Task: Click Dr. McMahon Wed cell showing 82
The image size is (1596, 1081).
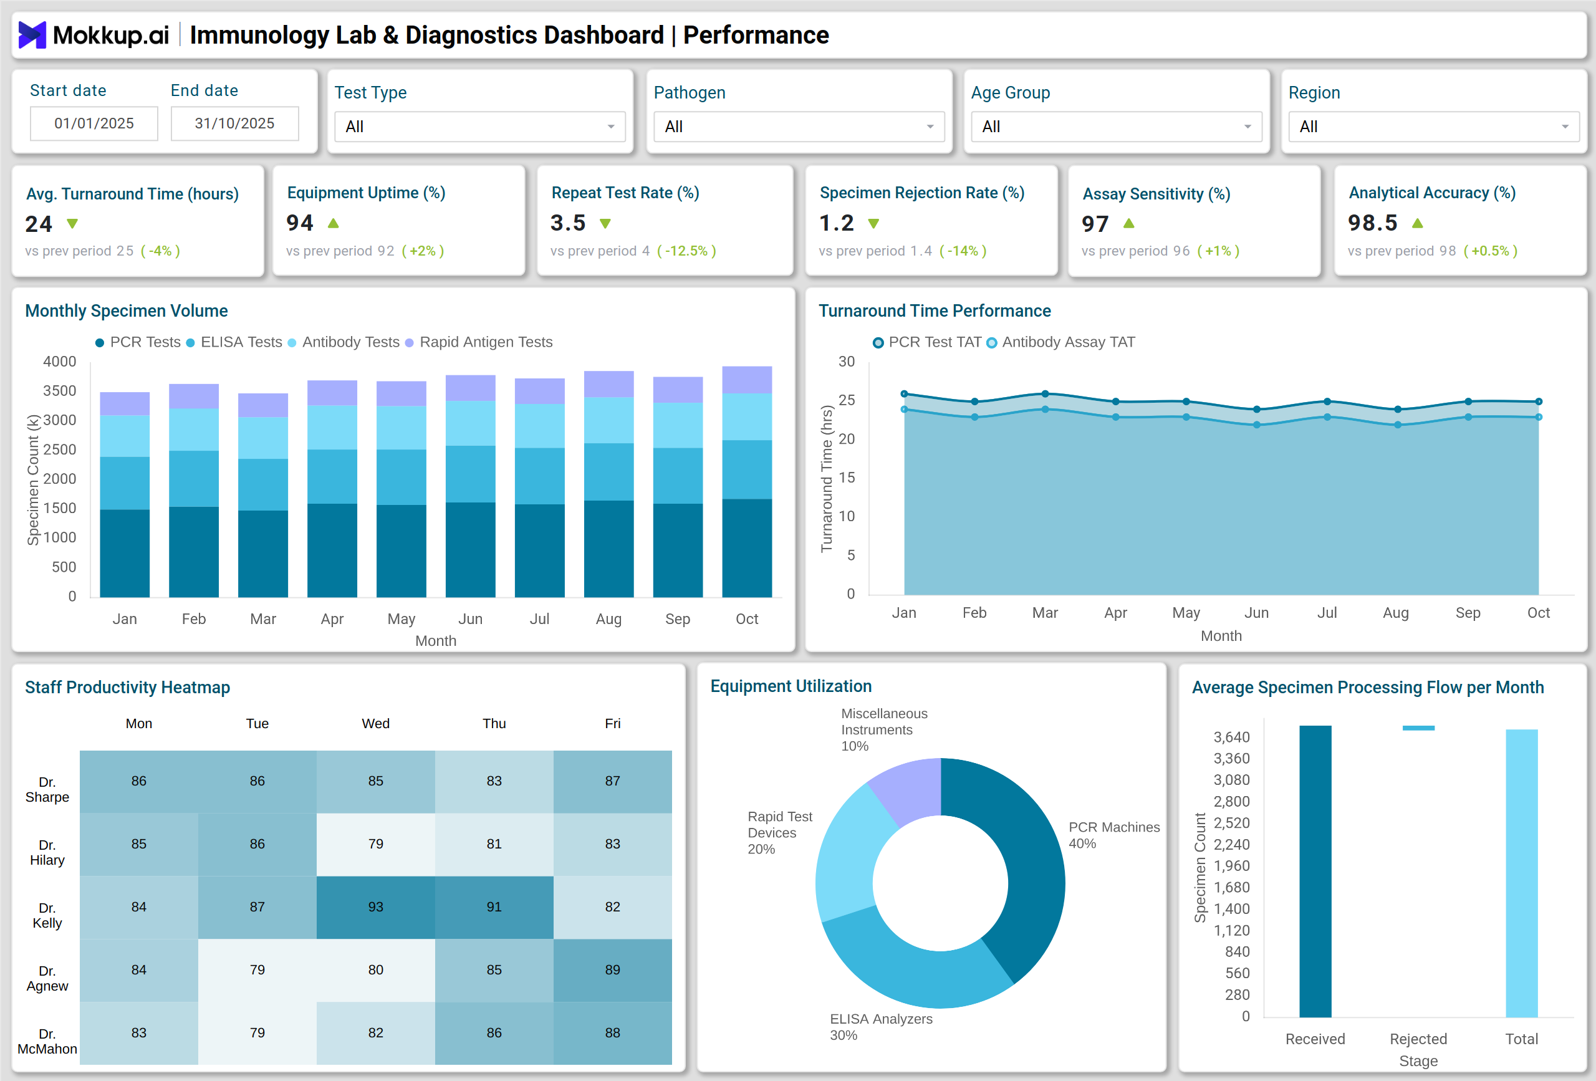Action: (376, 1033)
